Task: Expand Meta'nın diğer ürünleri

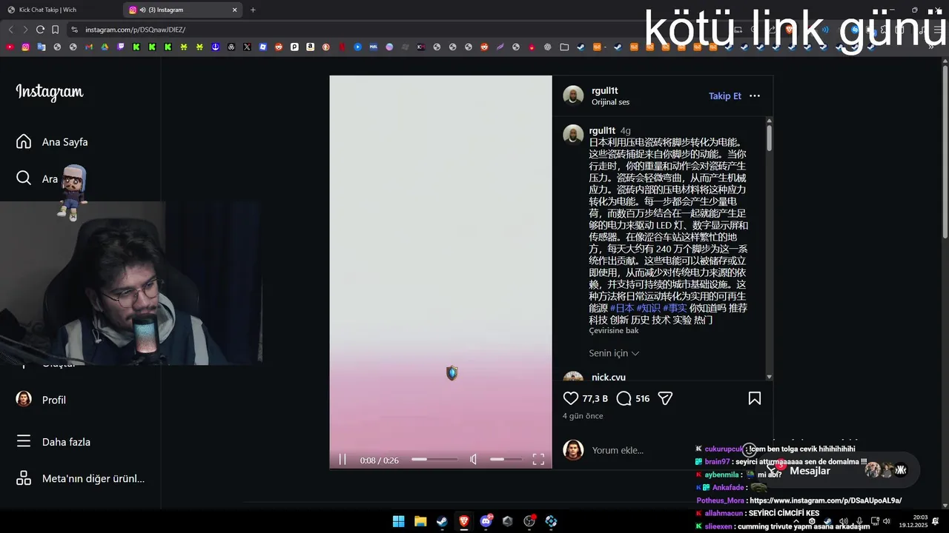Action: [x=80, y=478]
